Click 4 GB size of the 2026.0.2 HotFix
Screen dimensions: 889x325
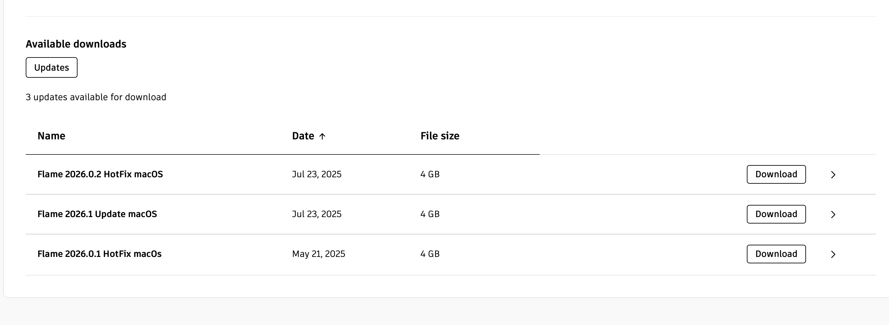[x=430, y=174]
